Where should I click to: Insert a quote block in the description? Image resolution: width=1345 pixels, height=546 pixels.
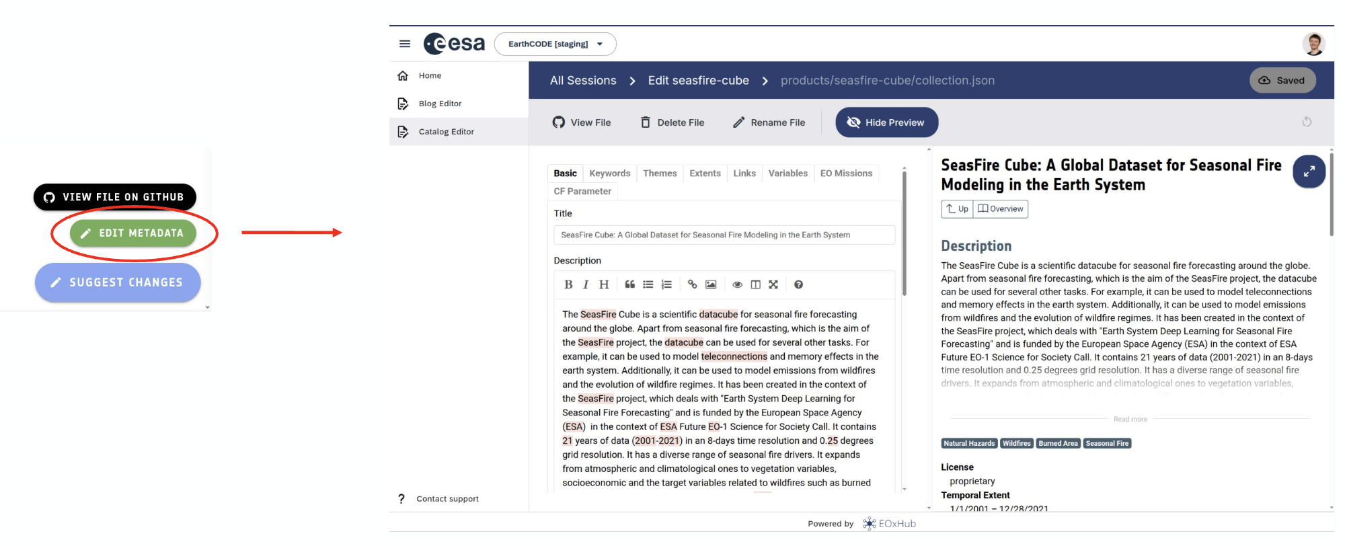629,284
